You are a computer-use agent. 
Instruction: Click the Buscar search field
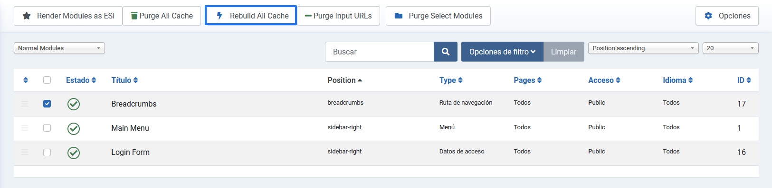tap(380, 52)
